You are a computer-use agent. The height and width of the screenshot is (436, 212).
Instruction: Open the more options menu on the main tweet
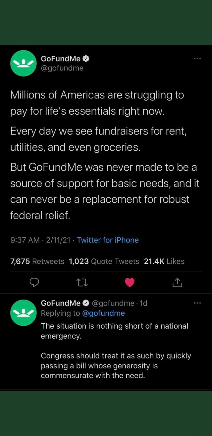coord(198,58)
